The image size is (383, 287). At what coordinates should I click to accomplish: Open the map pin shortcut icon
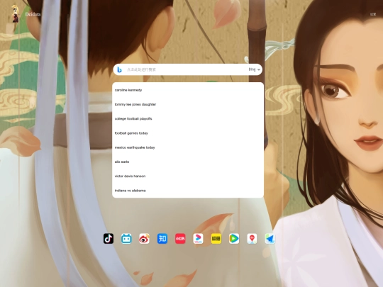(252, 239)
